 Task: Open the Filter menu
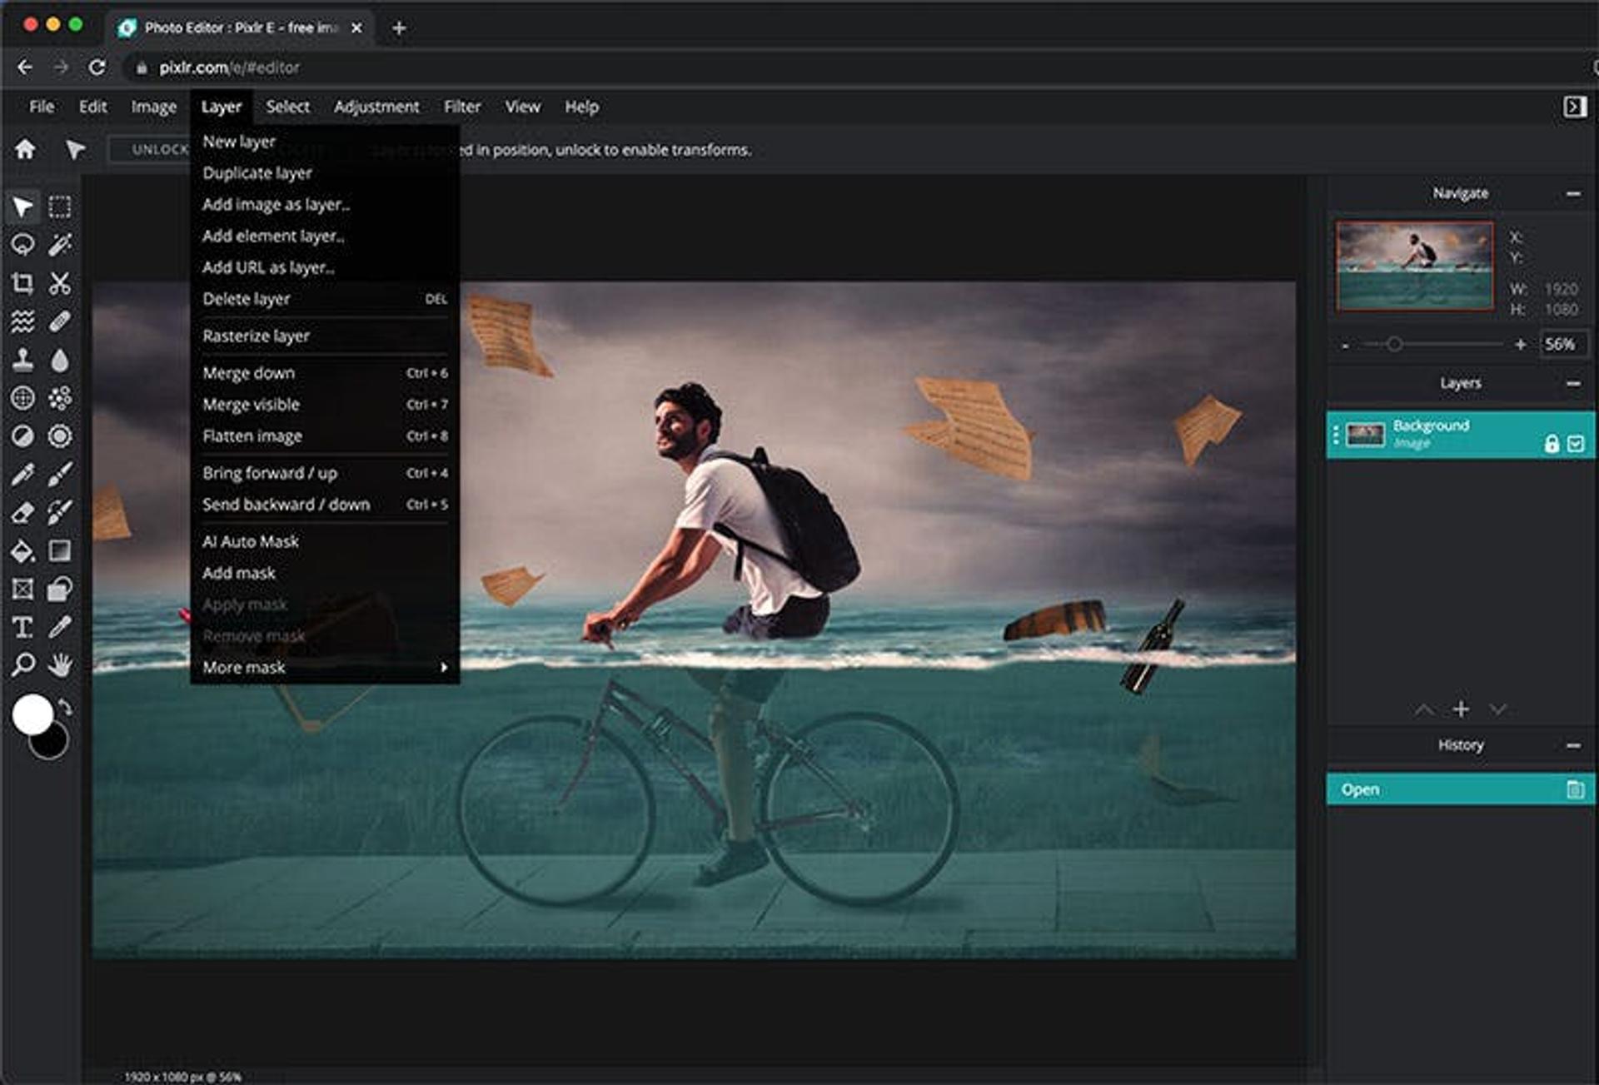click(461, 107)
